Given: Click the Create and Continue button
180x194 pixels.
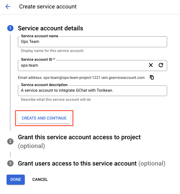Looking at the screenshot, I should point(44,118).
